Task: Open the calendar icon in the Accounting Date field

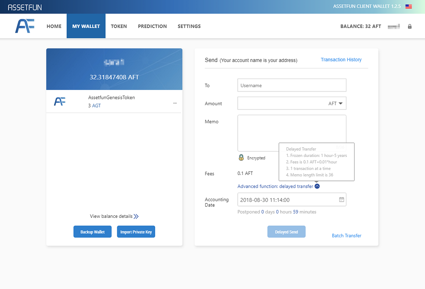Action: [341, 199]
